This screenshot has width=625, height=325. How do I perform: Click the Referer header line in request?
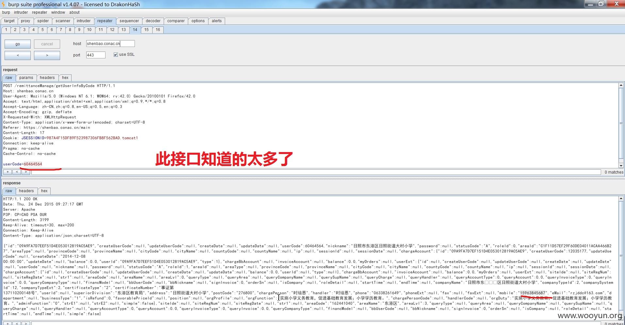point(46,128)
